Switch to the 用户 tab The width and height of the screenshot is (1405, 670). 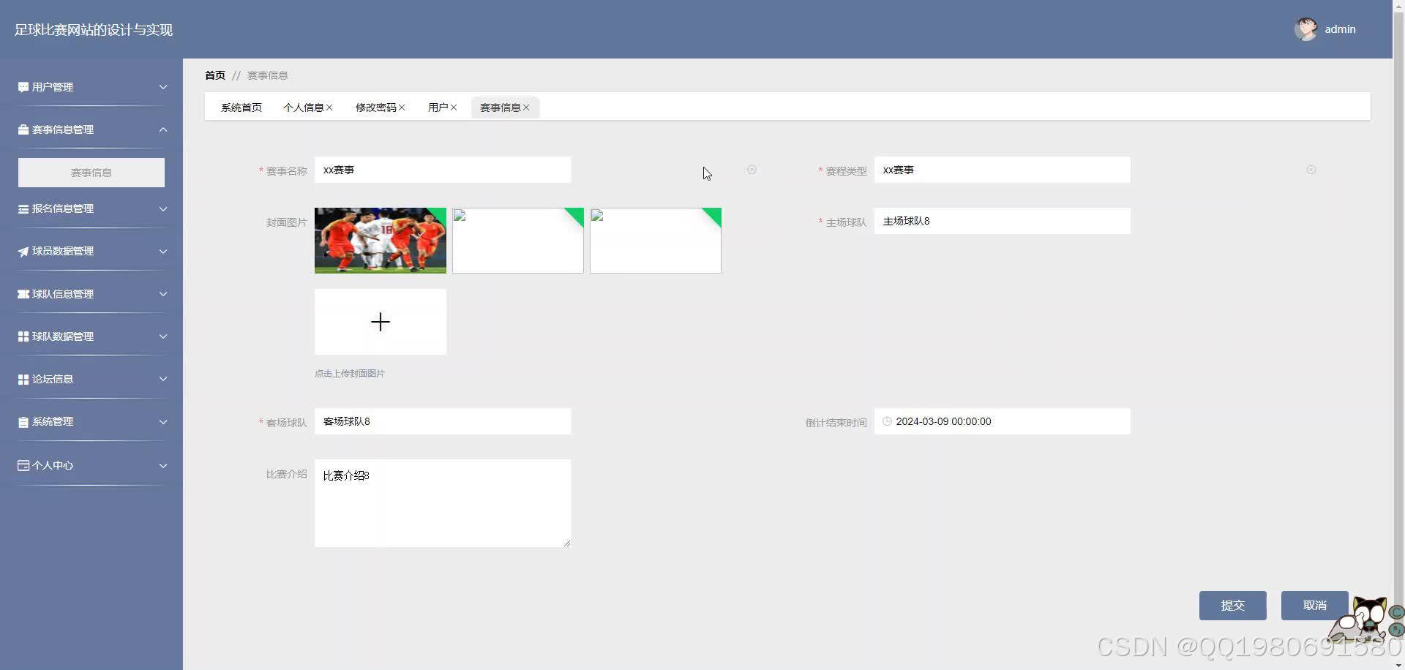click(438, 107)
